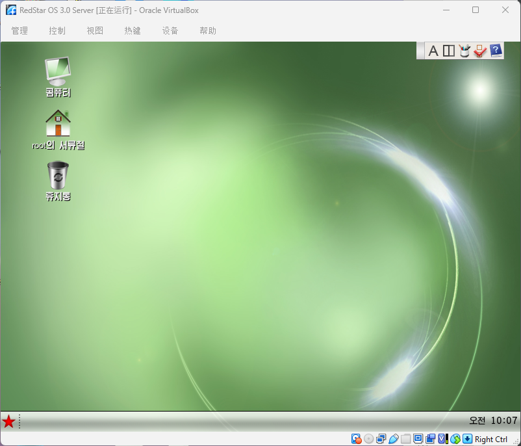This screenshot has height=446, width=521.
Task: Open the pencil cup tools icon
Action: point(464,51)
